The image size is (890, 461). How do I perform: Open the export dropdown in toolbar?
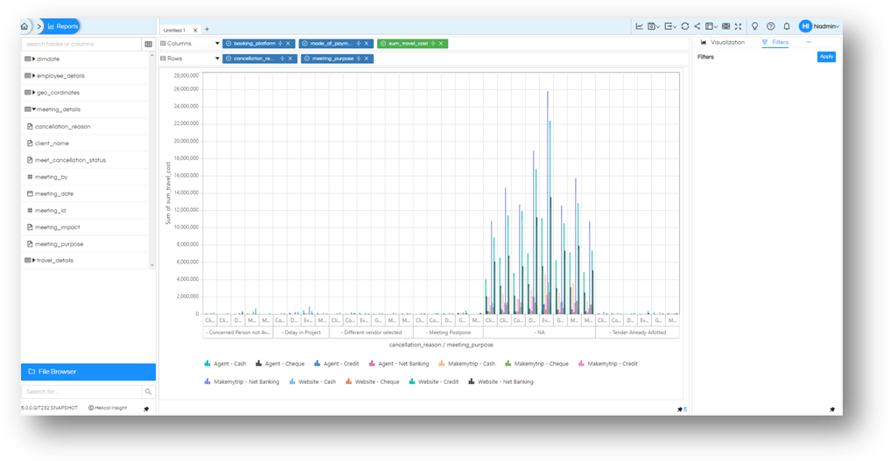(670, 26)
